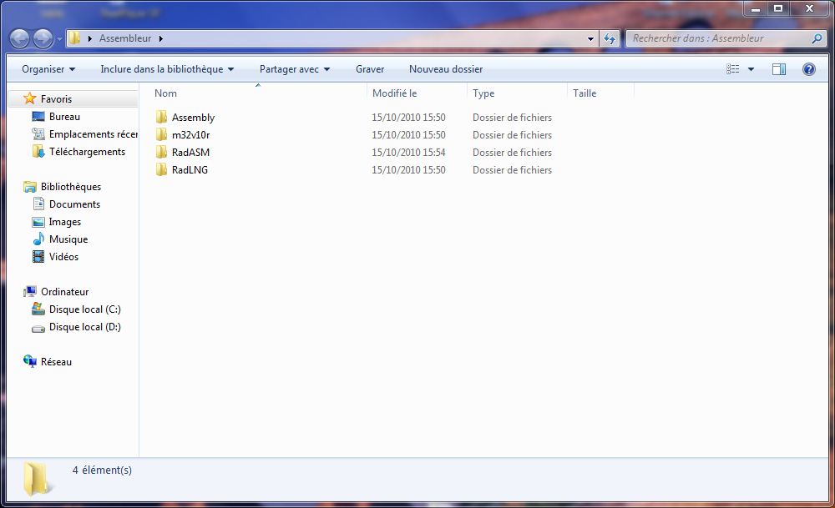835x508 pixels.
Task: Expand the Organiser dropdown menu
Action: click(x=48, y=69)
